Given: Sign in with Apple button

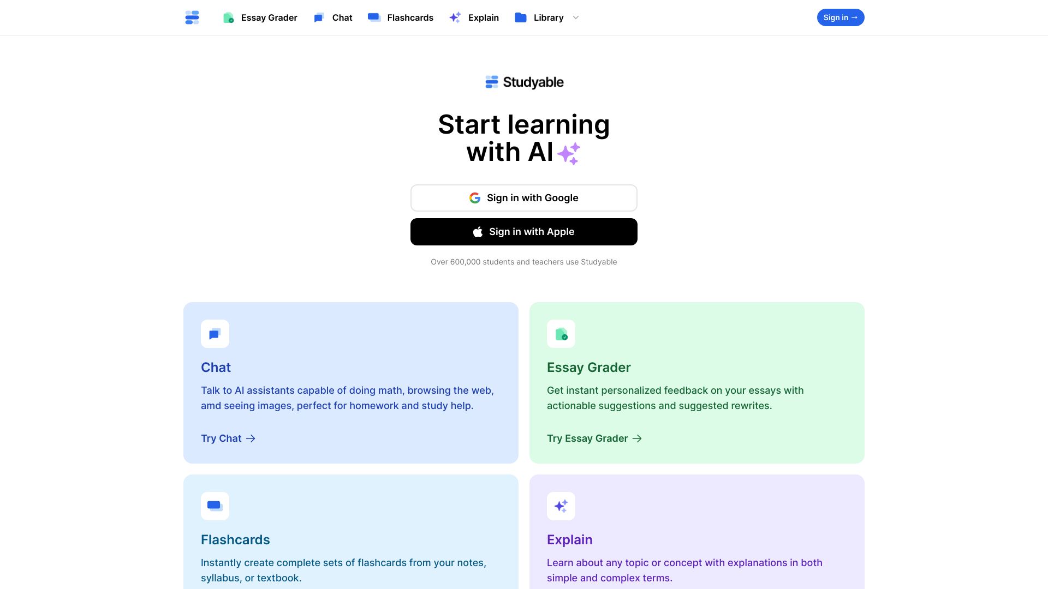Looking at the screenshot, I should coord(524,232).
